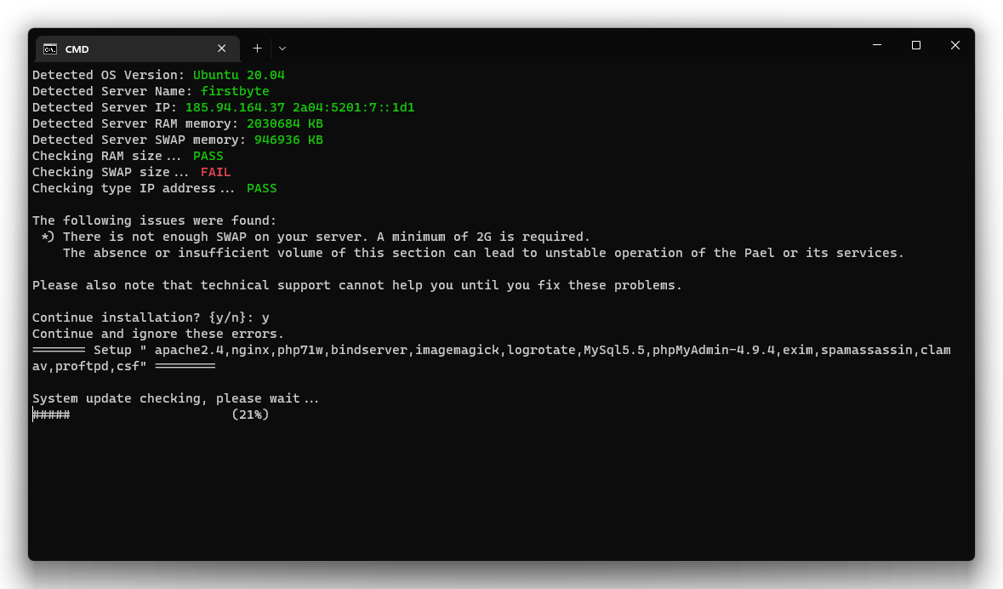Open a new tab with the plus button
Screen dimensions: 1003x589
[x=257, y=49]
